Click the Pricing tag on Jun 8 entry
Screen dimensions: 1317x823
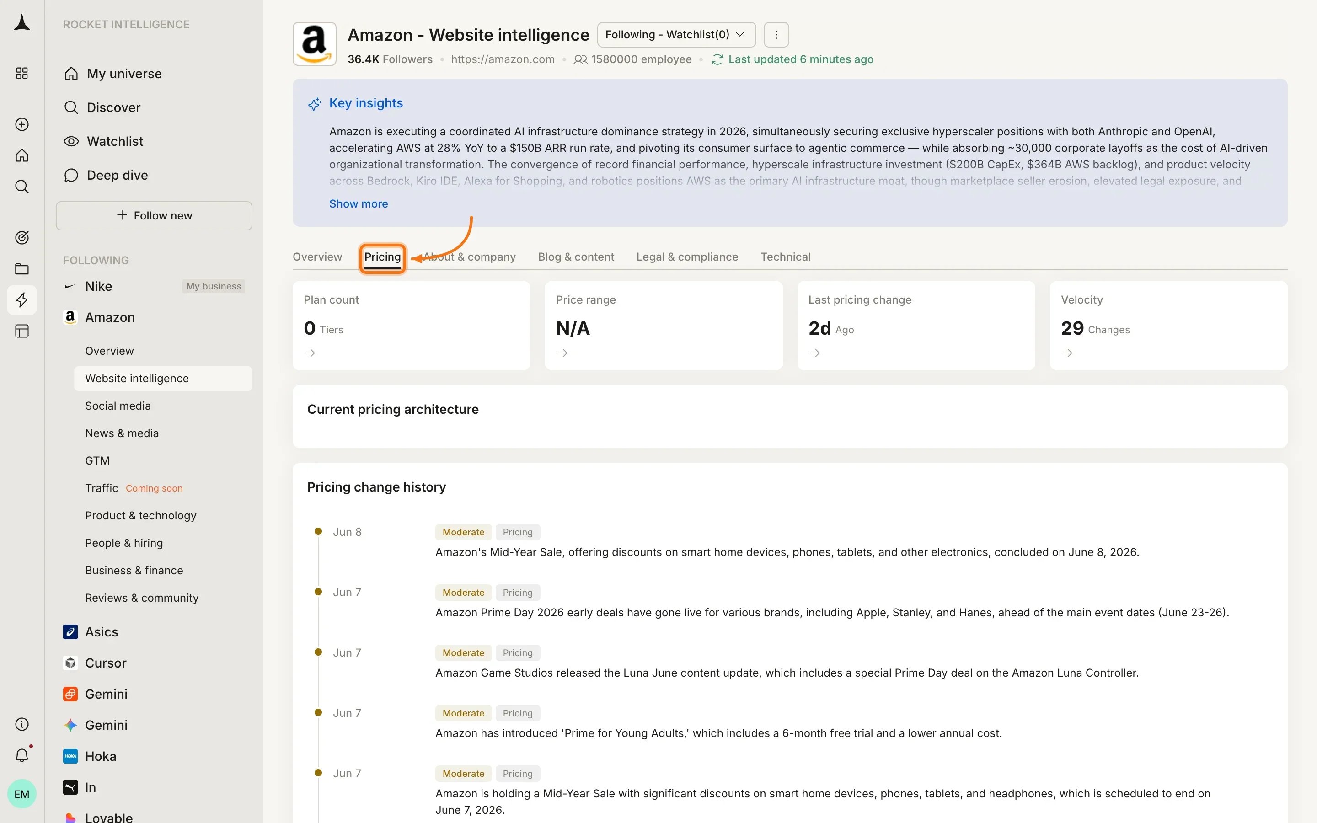(518, 532)
